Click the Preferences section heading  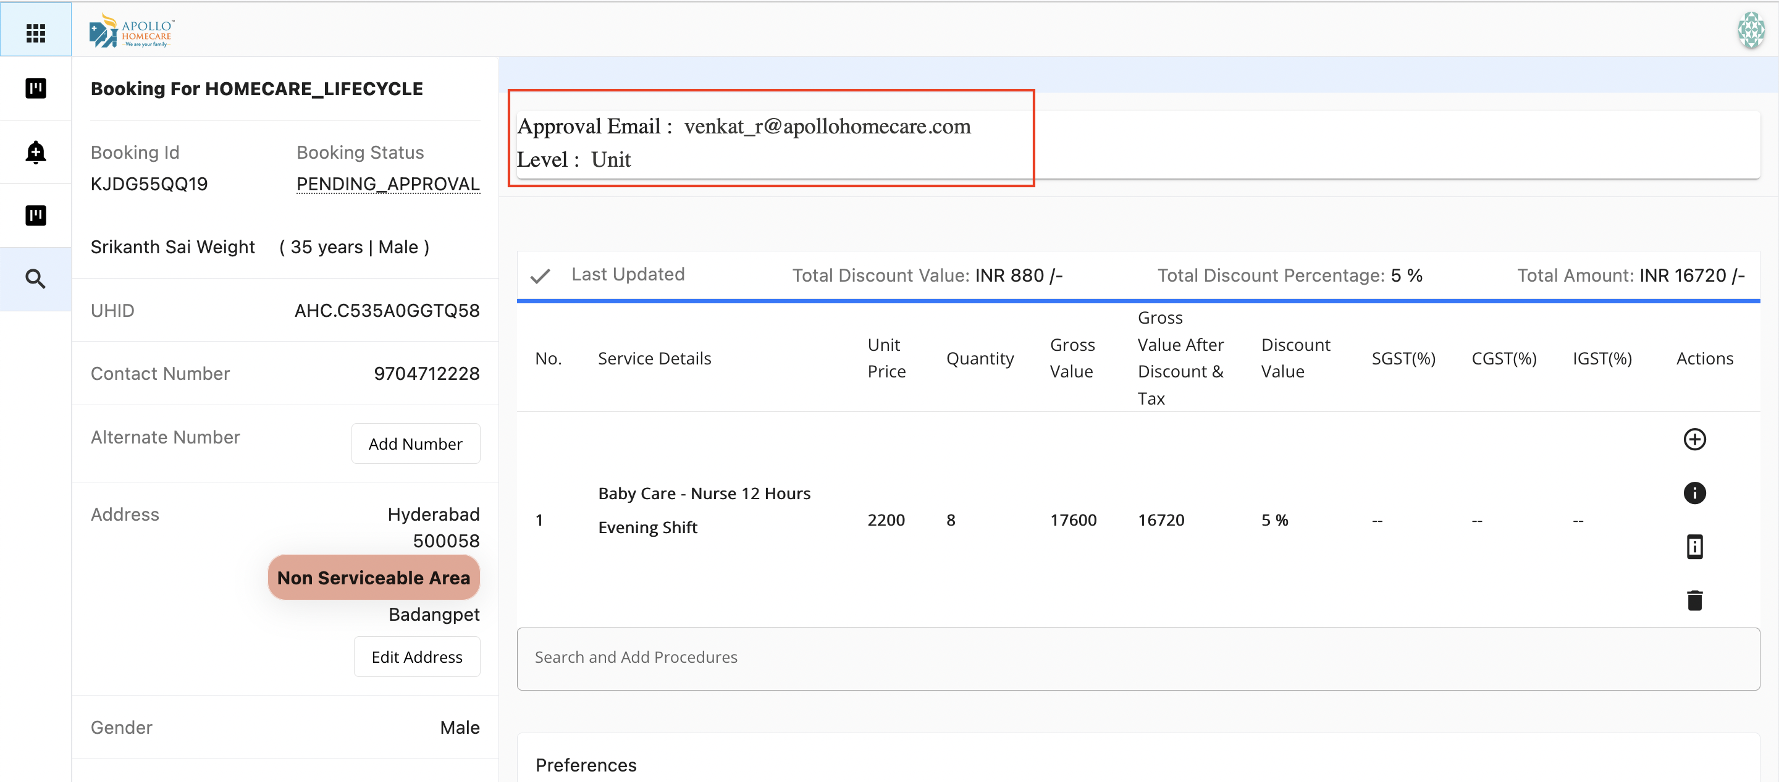click(x=586, y=765)
